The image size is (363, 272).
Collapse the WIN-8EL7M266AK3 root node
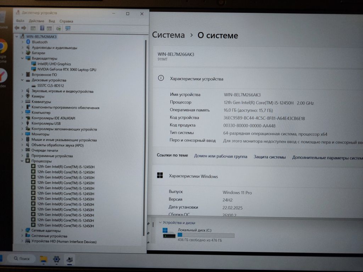pos(17,36)
